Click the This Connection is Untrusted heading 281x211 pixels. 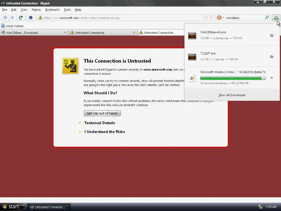(x=117, y=61)
